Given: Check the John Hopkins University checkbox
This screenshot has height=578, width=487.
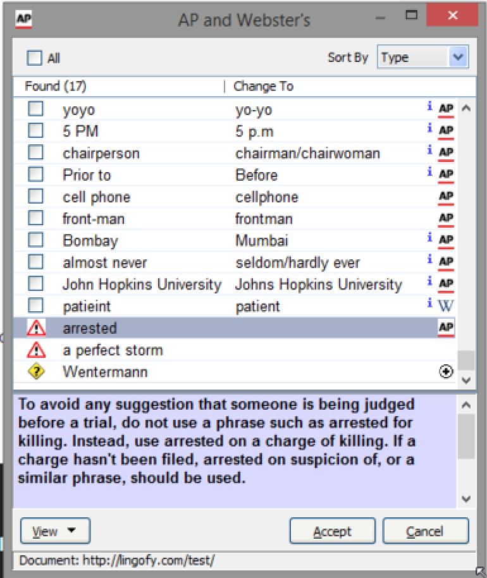Looking at the screenshot, I should pyautogui.click(x=35, y=283).
